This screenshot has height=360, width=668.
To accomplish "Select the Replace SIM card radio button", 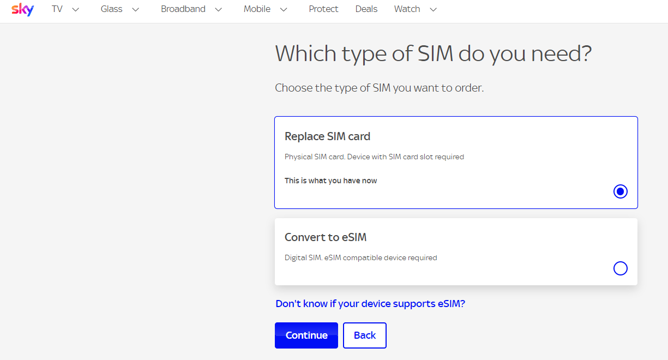I will [x=621, y=191].
